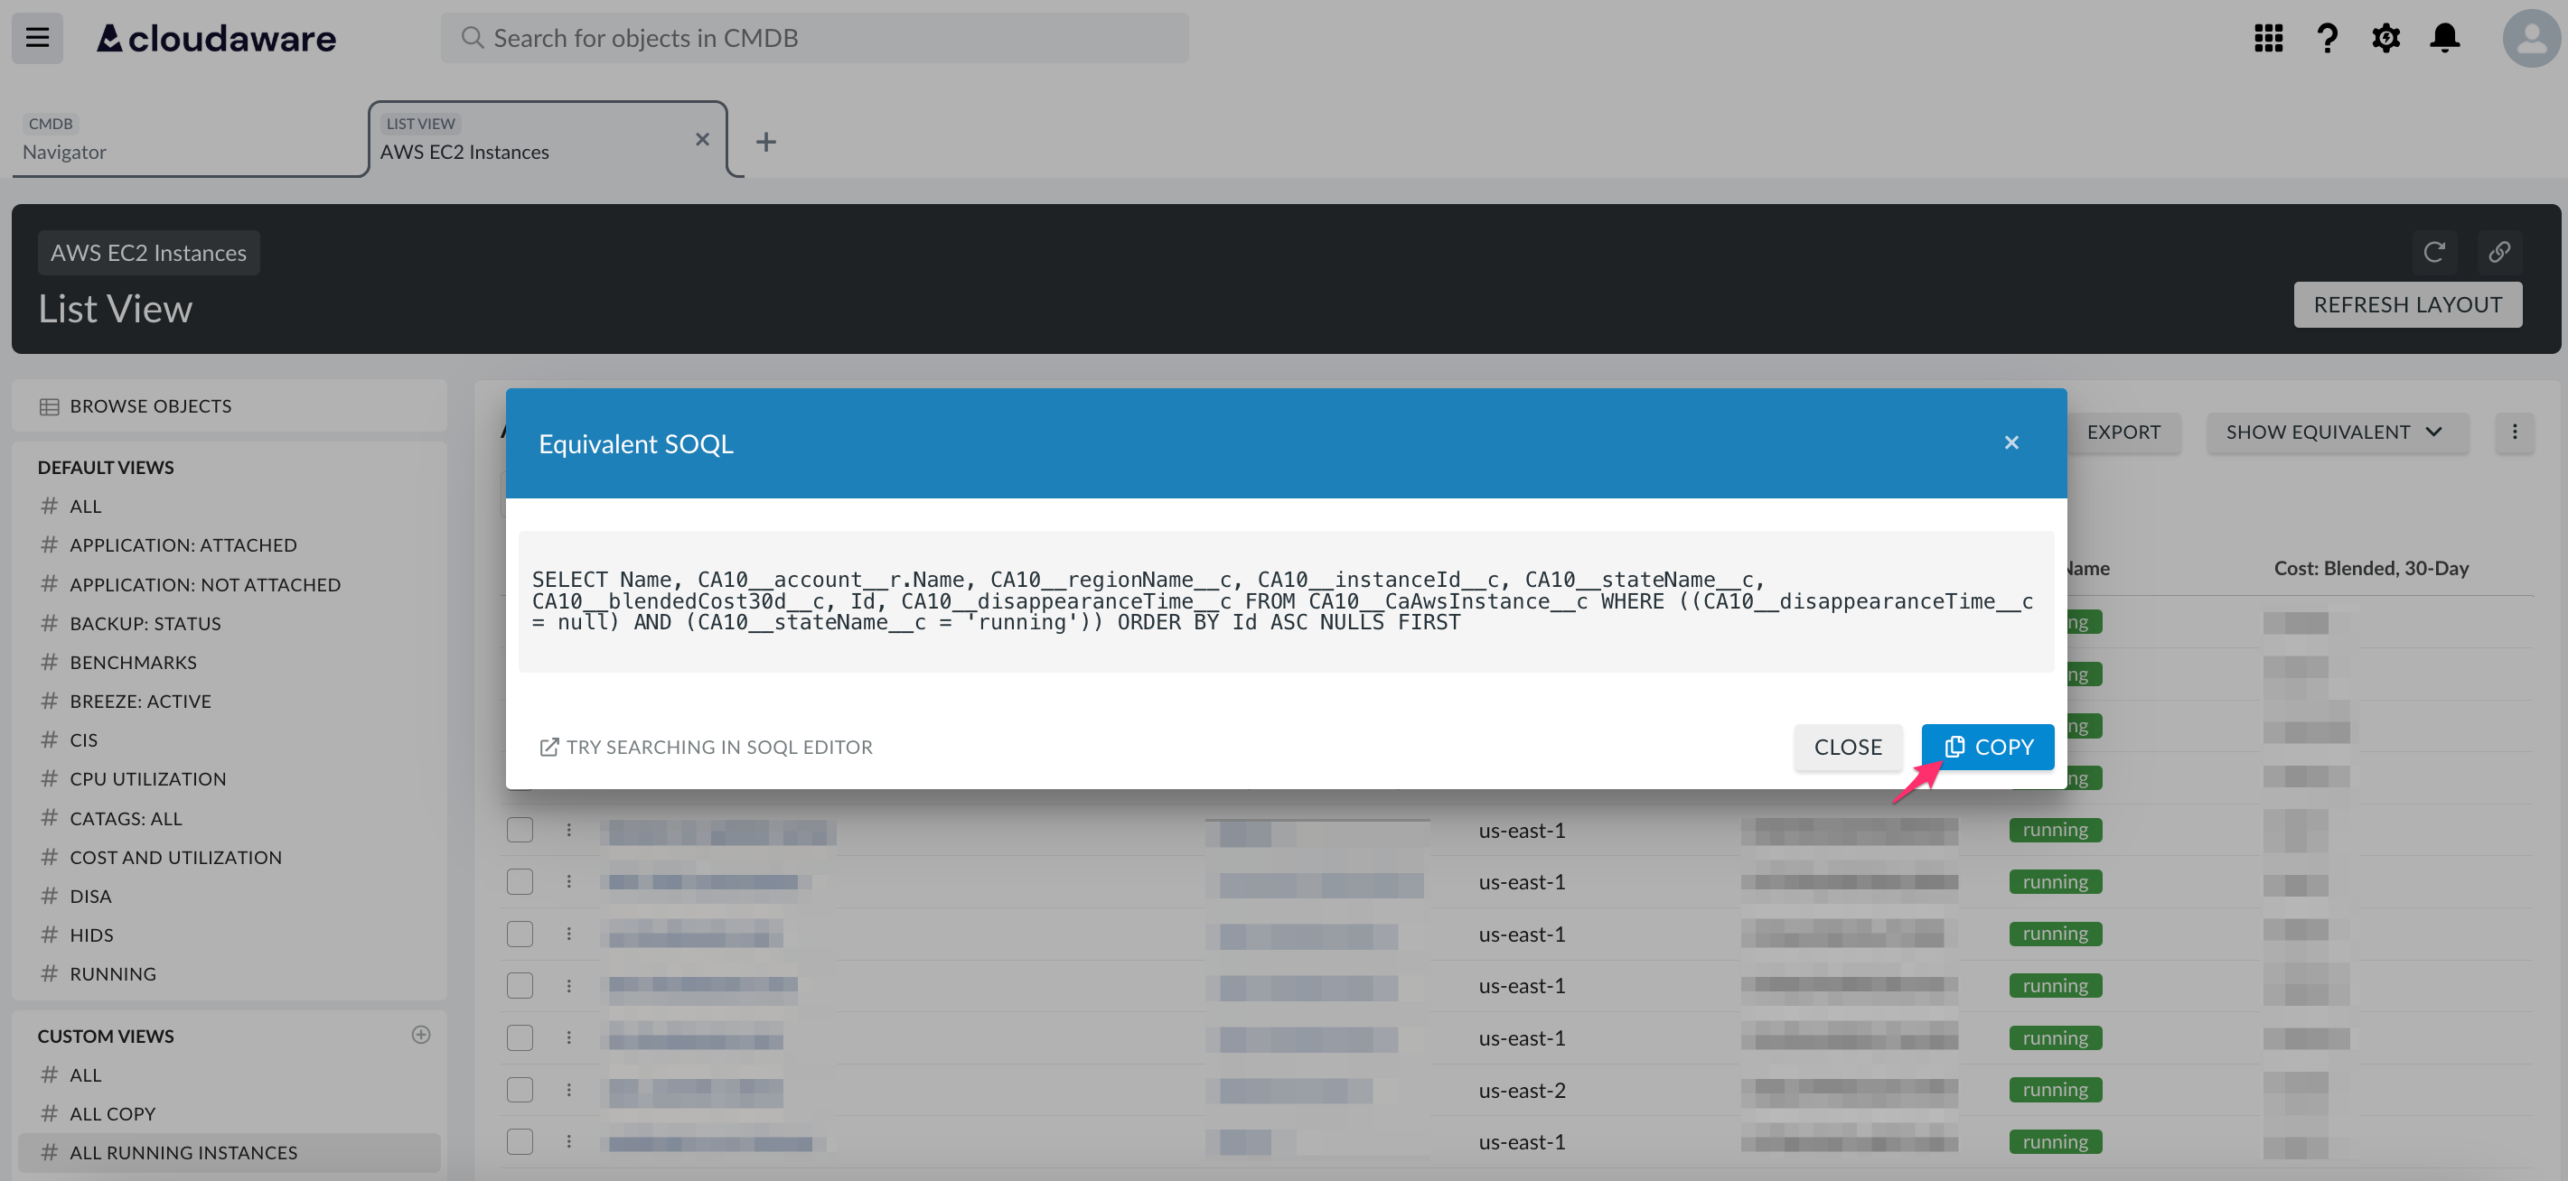The height and width of the screenshot is (1181, 2568).
Task: Select BREEZE: ACTIVE view
Action: click(139, 701)
